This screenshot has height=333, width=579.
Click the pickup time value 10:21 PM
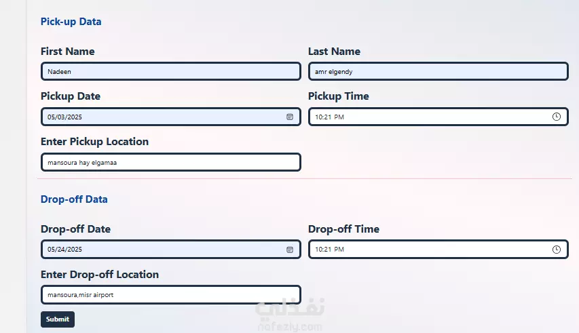tap(329, 117)
